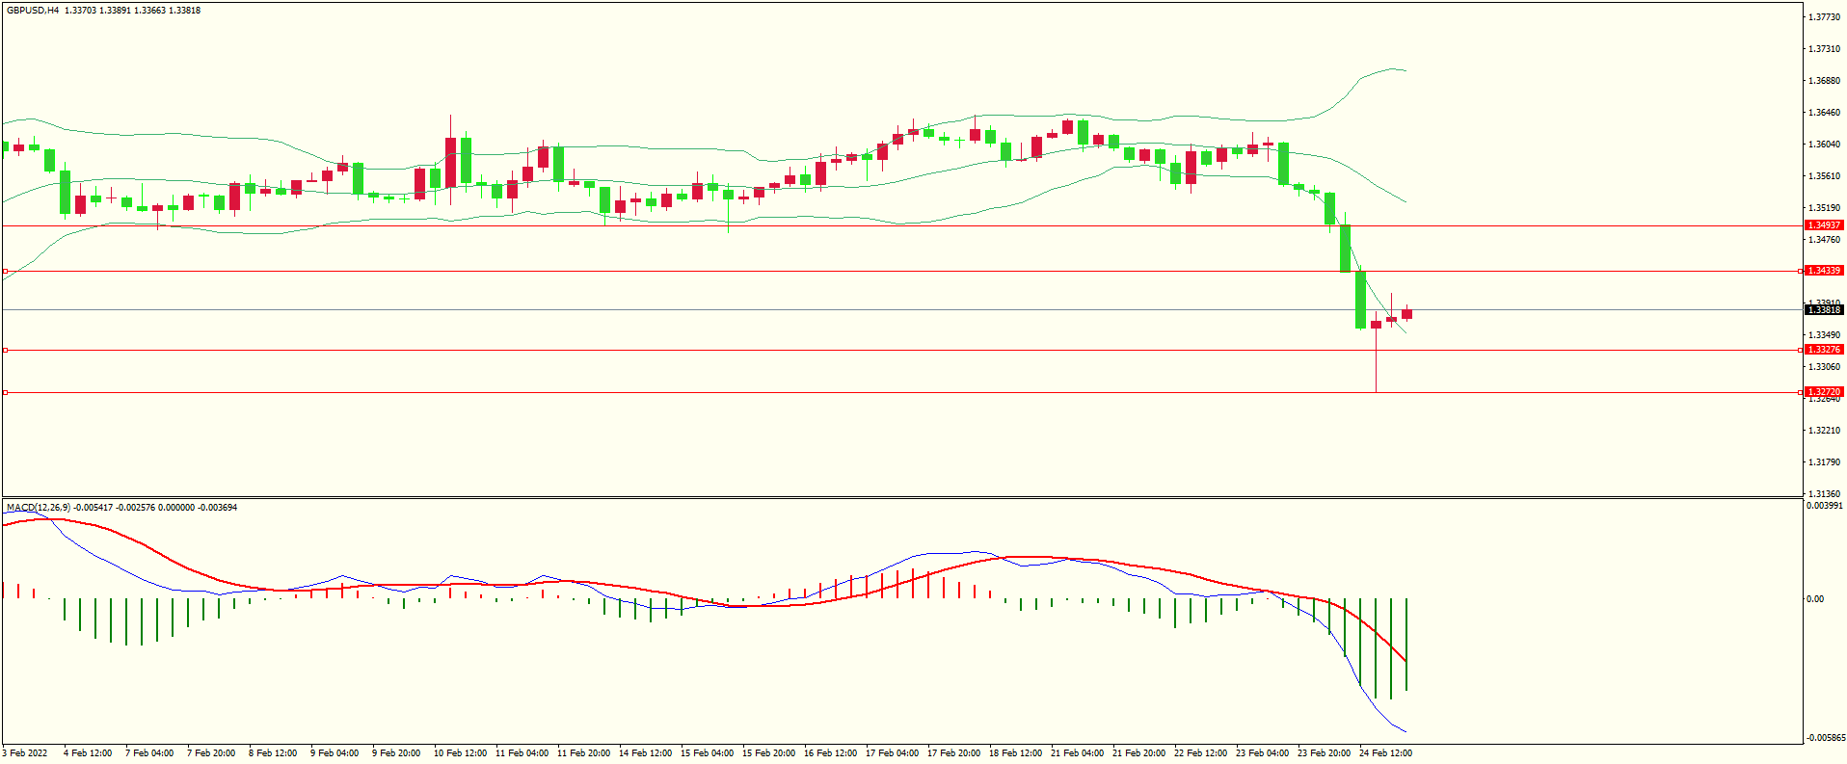Select the black 1.33818 current price tag
The image size is (1847, 764).
click(1824, 310)
